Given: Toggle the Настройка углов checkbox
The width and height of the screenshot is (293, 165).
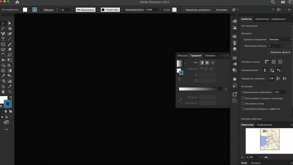Looking at the screenshot, I should tap(244, 103).
